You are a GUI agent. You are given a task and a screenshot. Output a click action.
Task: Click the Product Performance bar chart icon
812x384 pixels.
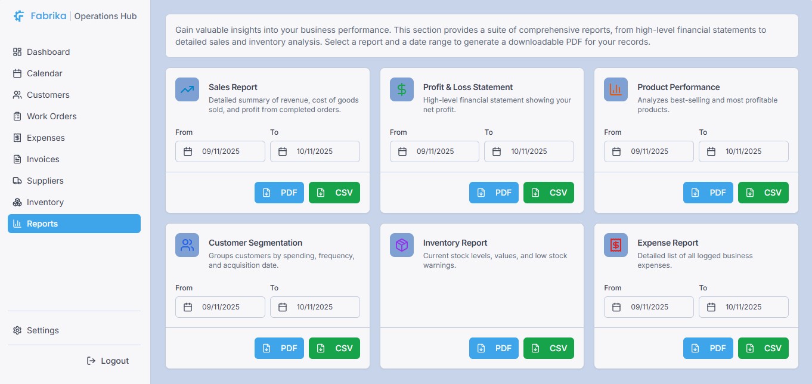tap(616, 89)
